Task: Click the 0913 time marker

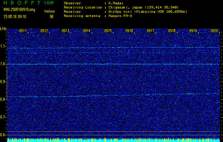Action: click(66, 31)
